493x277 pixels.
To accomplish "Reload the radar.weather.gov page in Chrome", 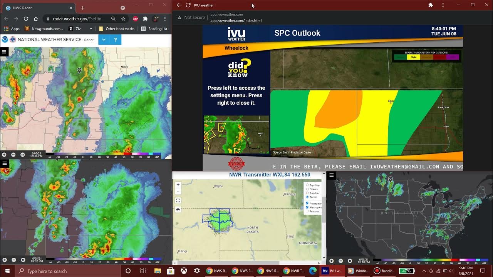I will 26,18.
